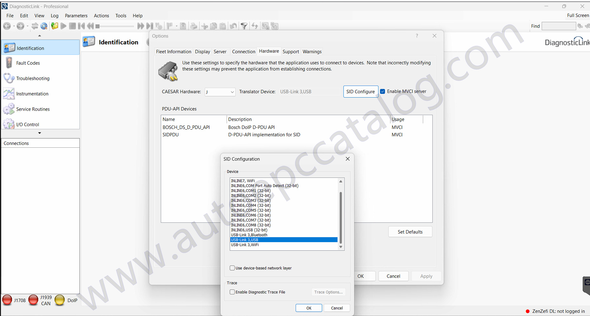Enable the MVCI server checkbox
The width and height of the screenshot is (590, 316).
click(x=383, y=91)
